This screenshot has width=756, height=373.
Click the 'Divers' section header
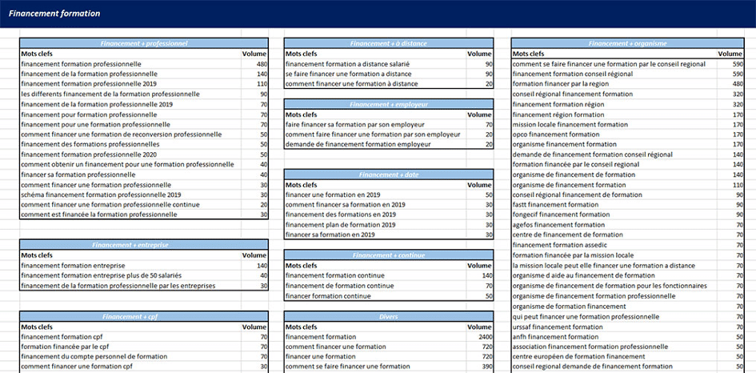coord(389,316)
